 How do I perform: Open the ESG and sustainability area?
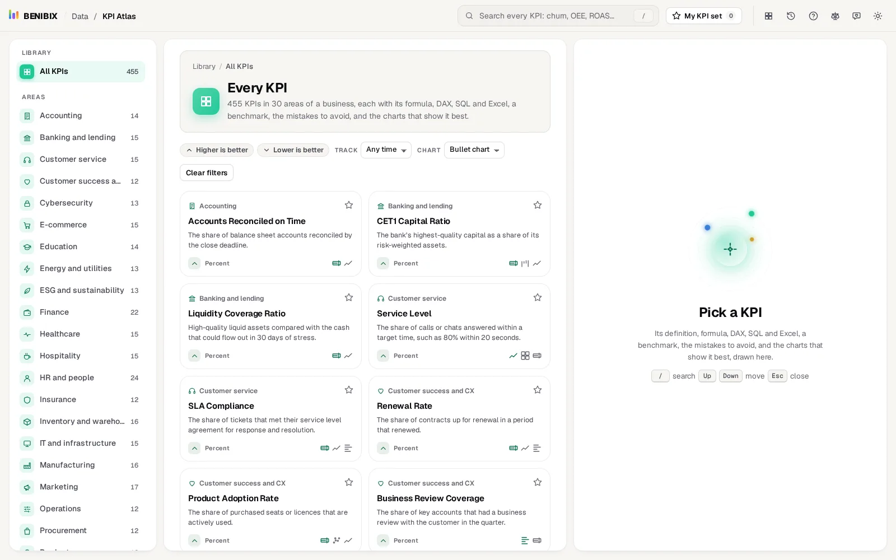point(81,291)
